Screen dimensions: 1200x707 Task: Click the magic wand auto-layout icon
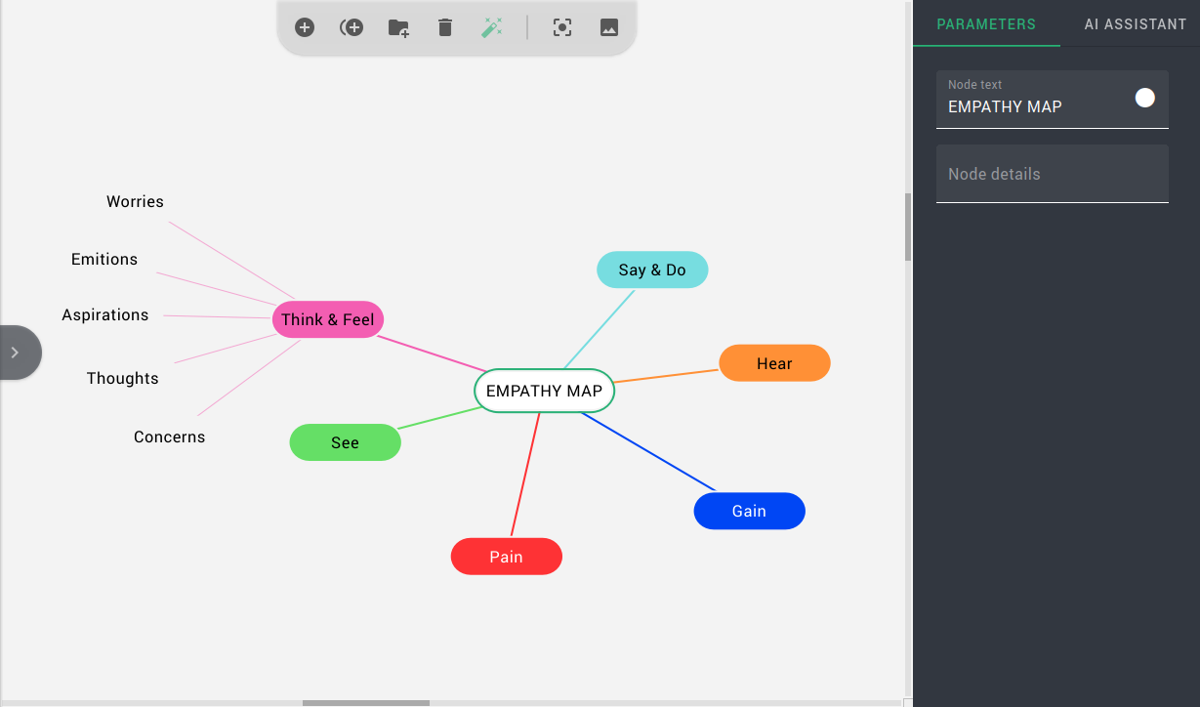click(x=492, y=27)
